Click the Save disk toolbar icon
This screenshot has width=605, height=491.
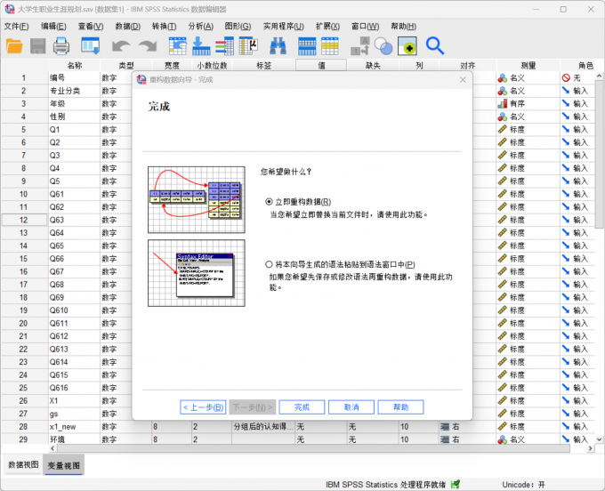[37, 46]
